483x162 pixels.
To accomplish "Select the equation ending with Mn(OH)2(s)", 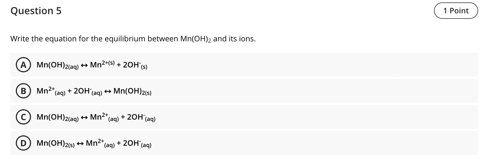I will 94,91.
